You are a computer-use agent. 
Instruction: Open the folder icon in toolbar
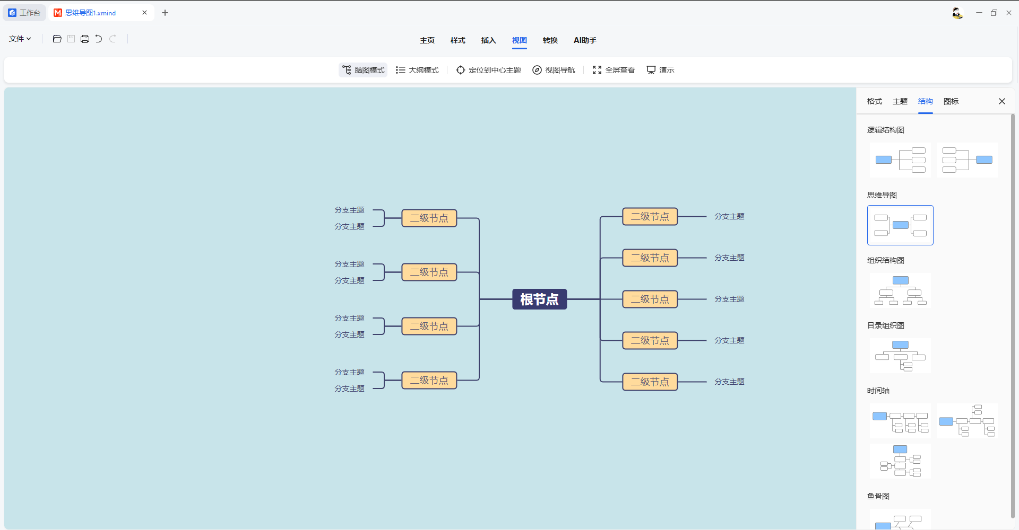click(57, 39)
